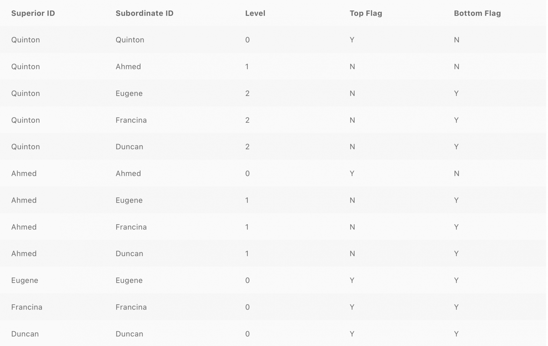Select the Bottom Flag column header

tap(477, 13)
